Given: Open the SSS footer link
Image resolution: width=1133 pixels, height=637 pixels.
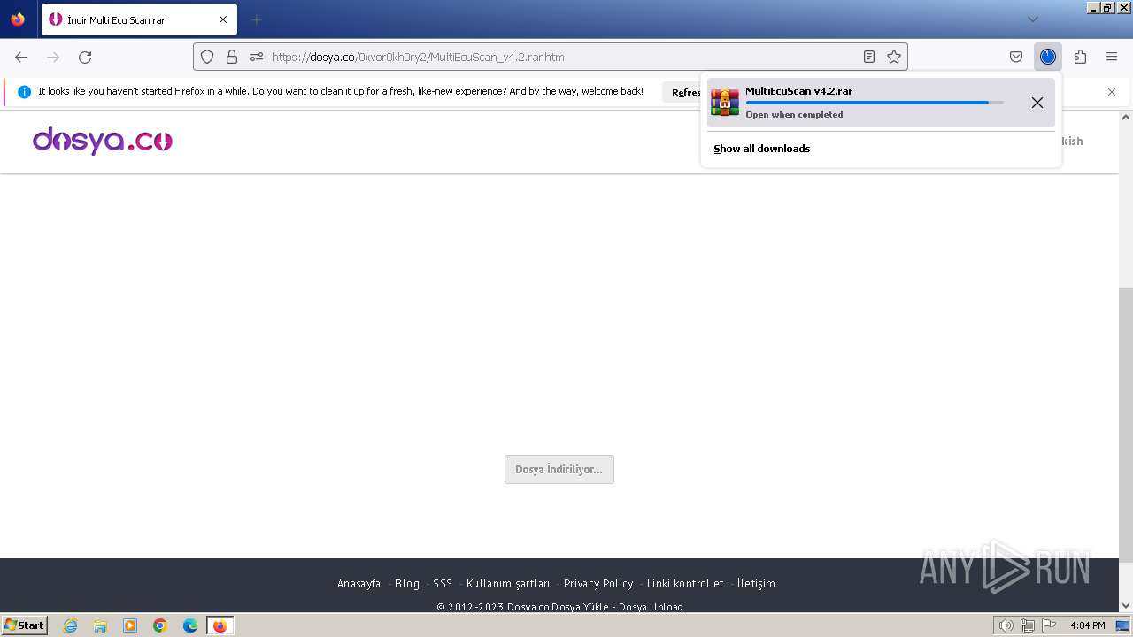Looking at the screenshot, I should coord(443,583).
